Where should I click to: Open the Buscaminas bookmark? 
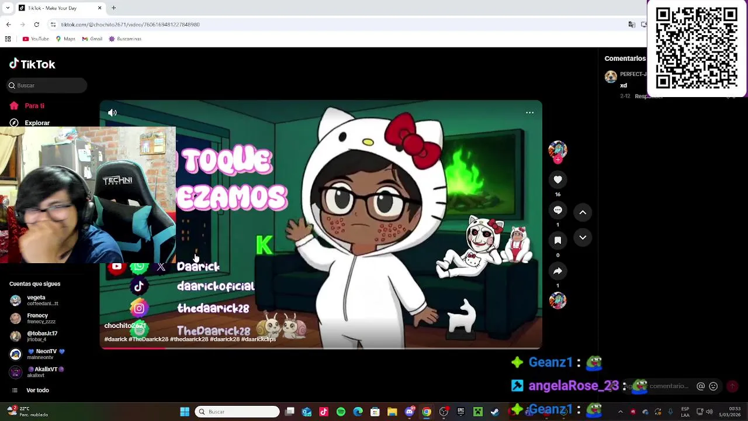tap(125, 39)
